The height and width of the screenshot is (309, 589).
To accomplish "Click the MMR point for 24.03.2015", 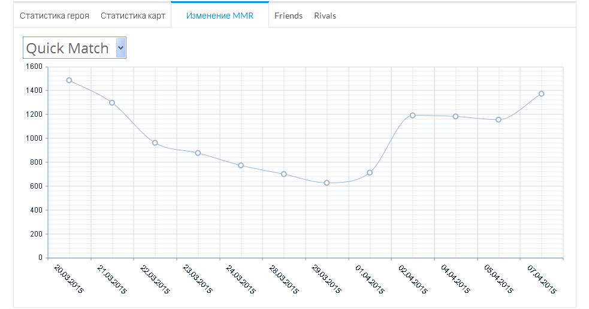I will (x=241, y=165).
